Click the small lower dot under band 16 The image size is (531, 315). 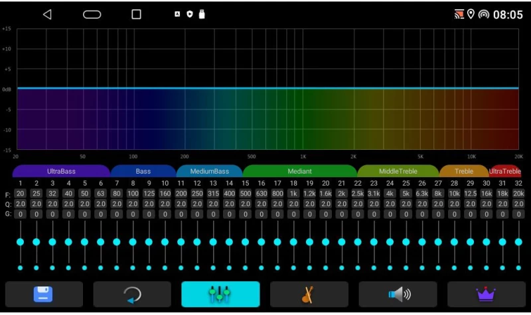tap(262, 268)
